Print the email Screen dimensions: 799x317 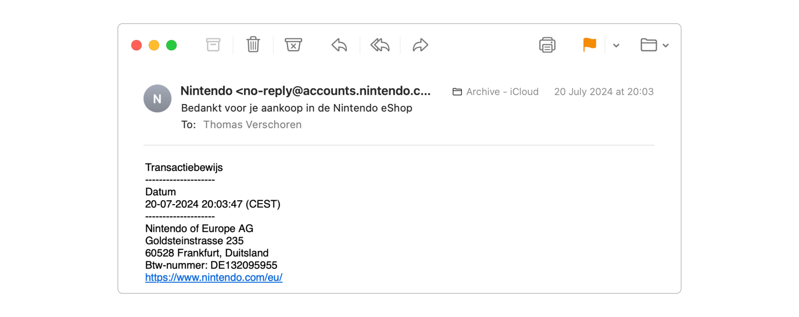(547, 45)
